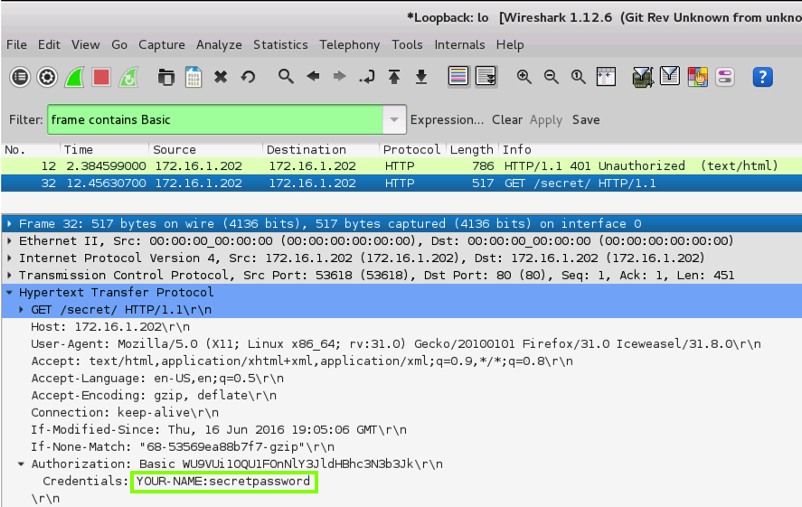802x507 pixels.
Task: Sort by the Info column header
Action: tap(650, 150)
